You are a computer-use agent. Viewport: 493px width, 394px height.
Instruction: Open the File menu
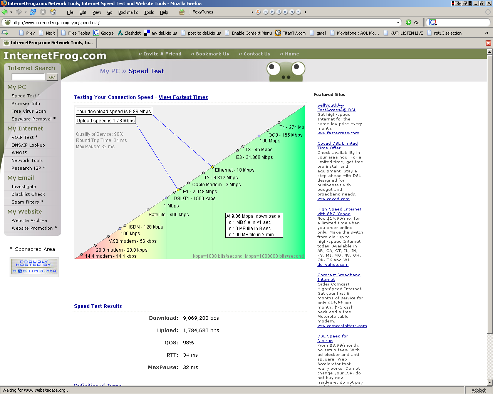(x=70, y=12)
